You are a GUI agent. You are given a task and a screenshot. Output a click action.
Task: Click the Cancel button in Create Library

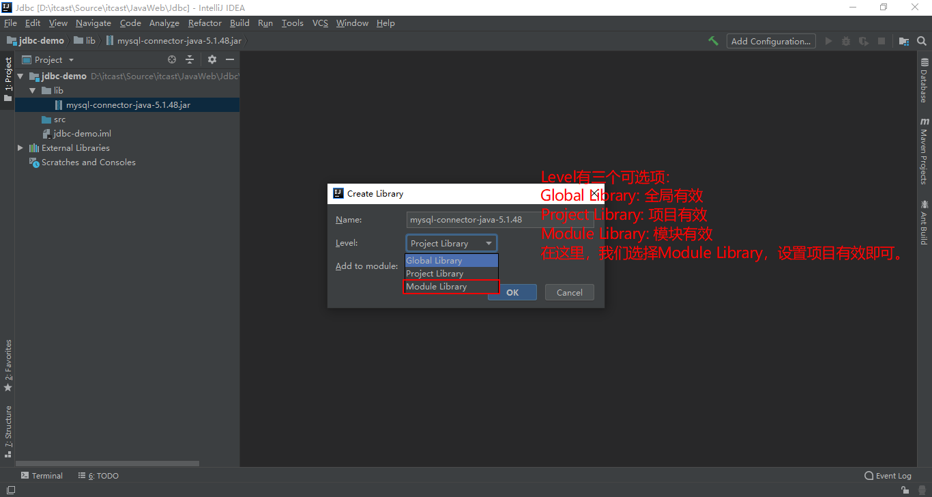pyautogui.click(x=569, y=293)
